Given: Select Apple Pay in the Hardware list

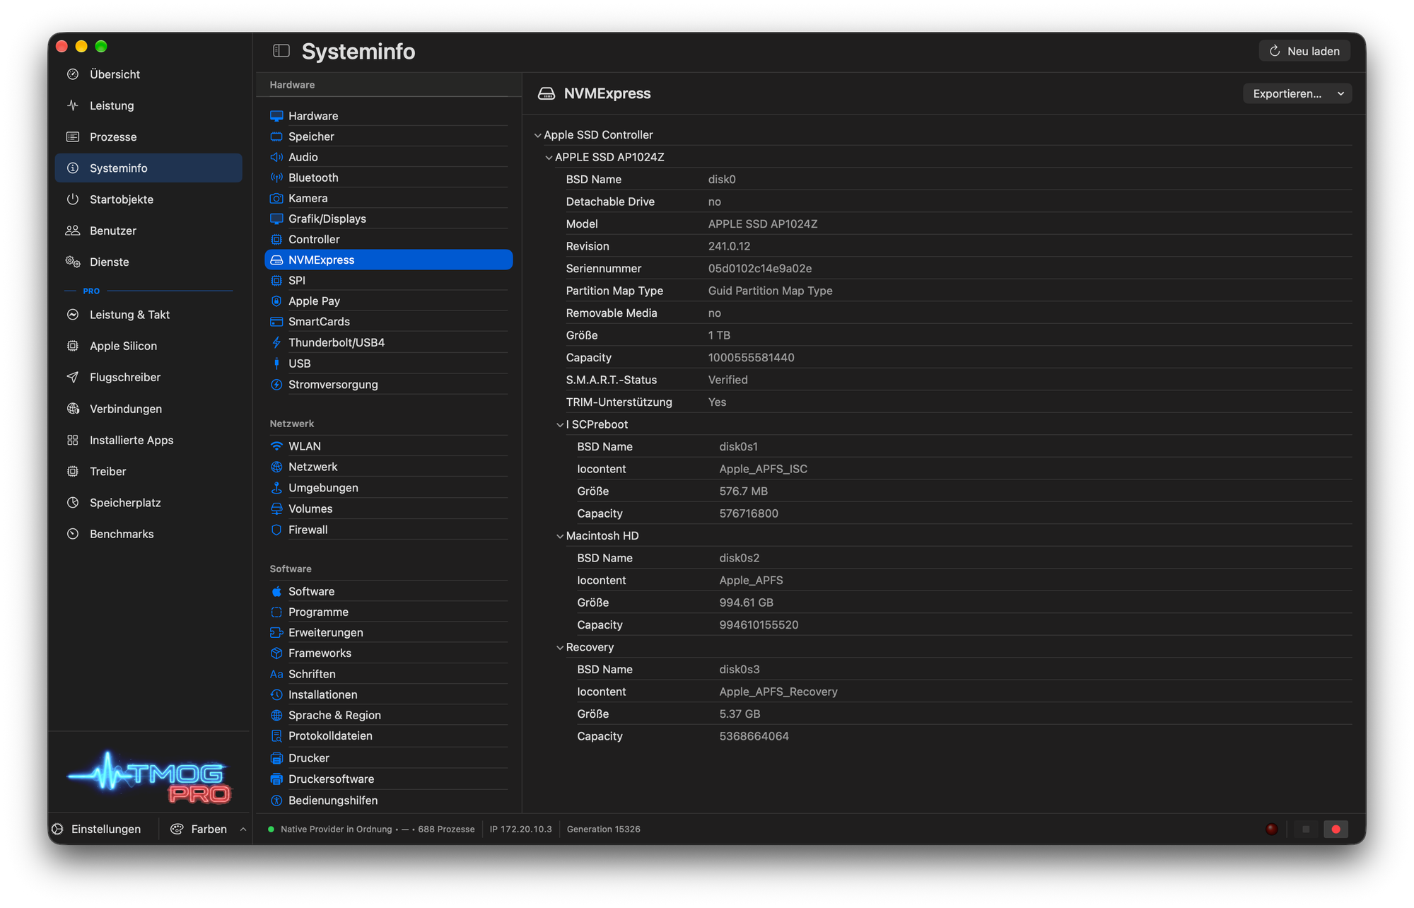Looking at the screenshot, I should point(388,301).
